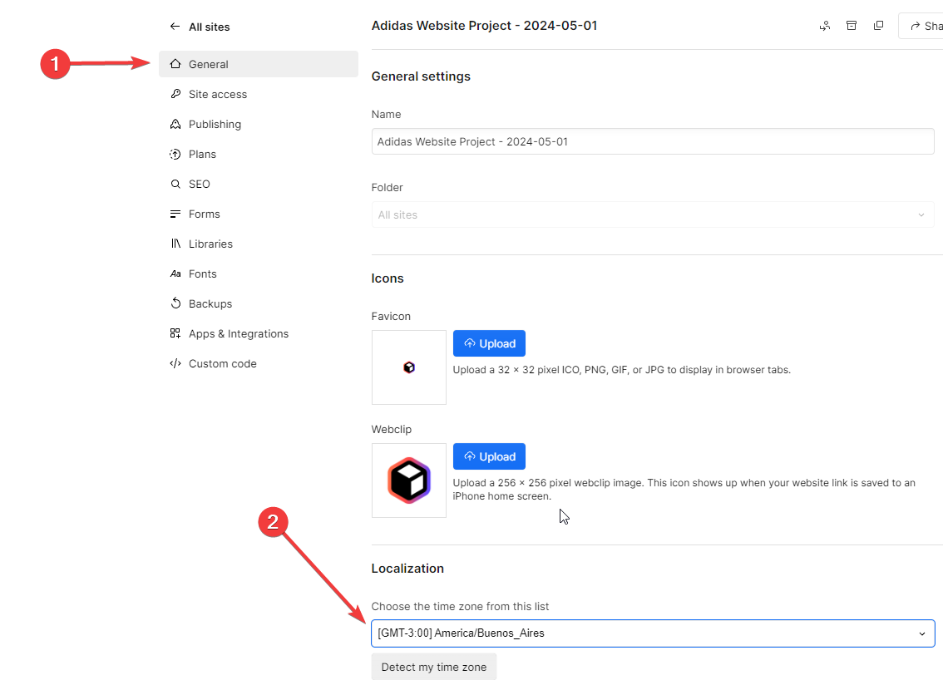Open the Custom code section
Viewport: 943px width, 680px height.
coord(259,364)
